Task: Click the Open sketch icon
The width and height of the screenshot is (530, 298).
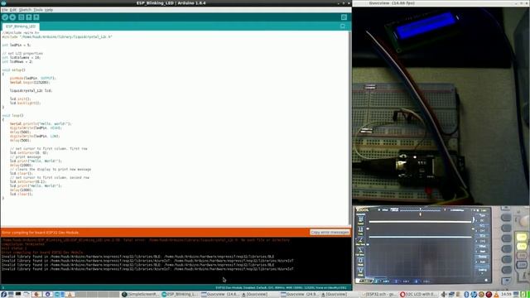Action: [x=29, y=17]
